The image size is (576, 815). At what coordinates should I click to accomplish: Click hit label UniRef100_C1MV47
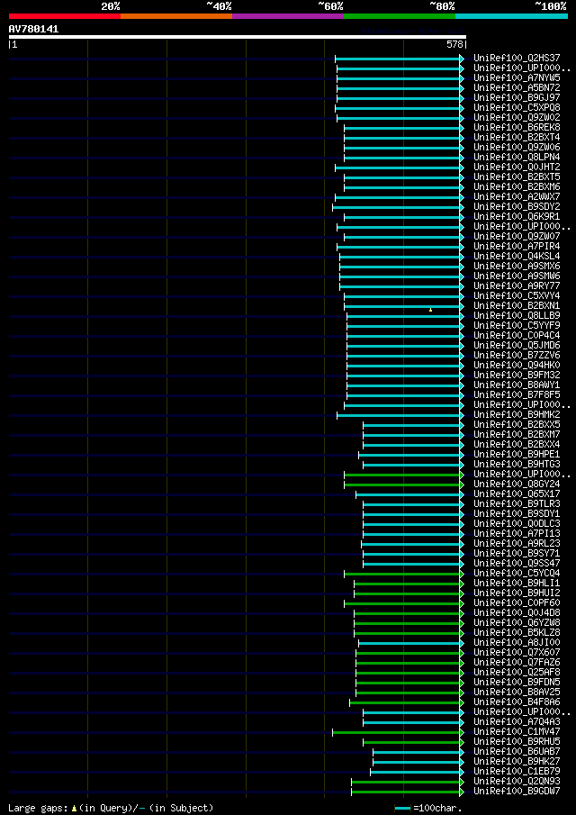point(517,732)
